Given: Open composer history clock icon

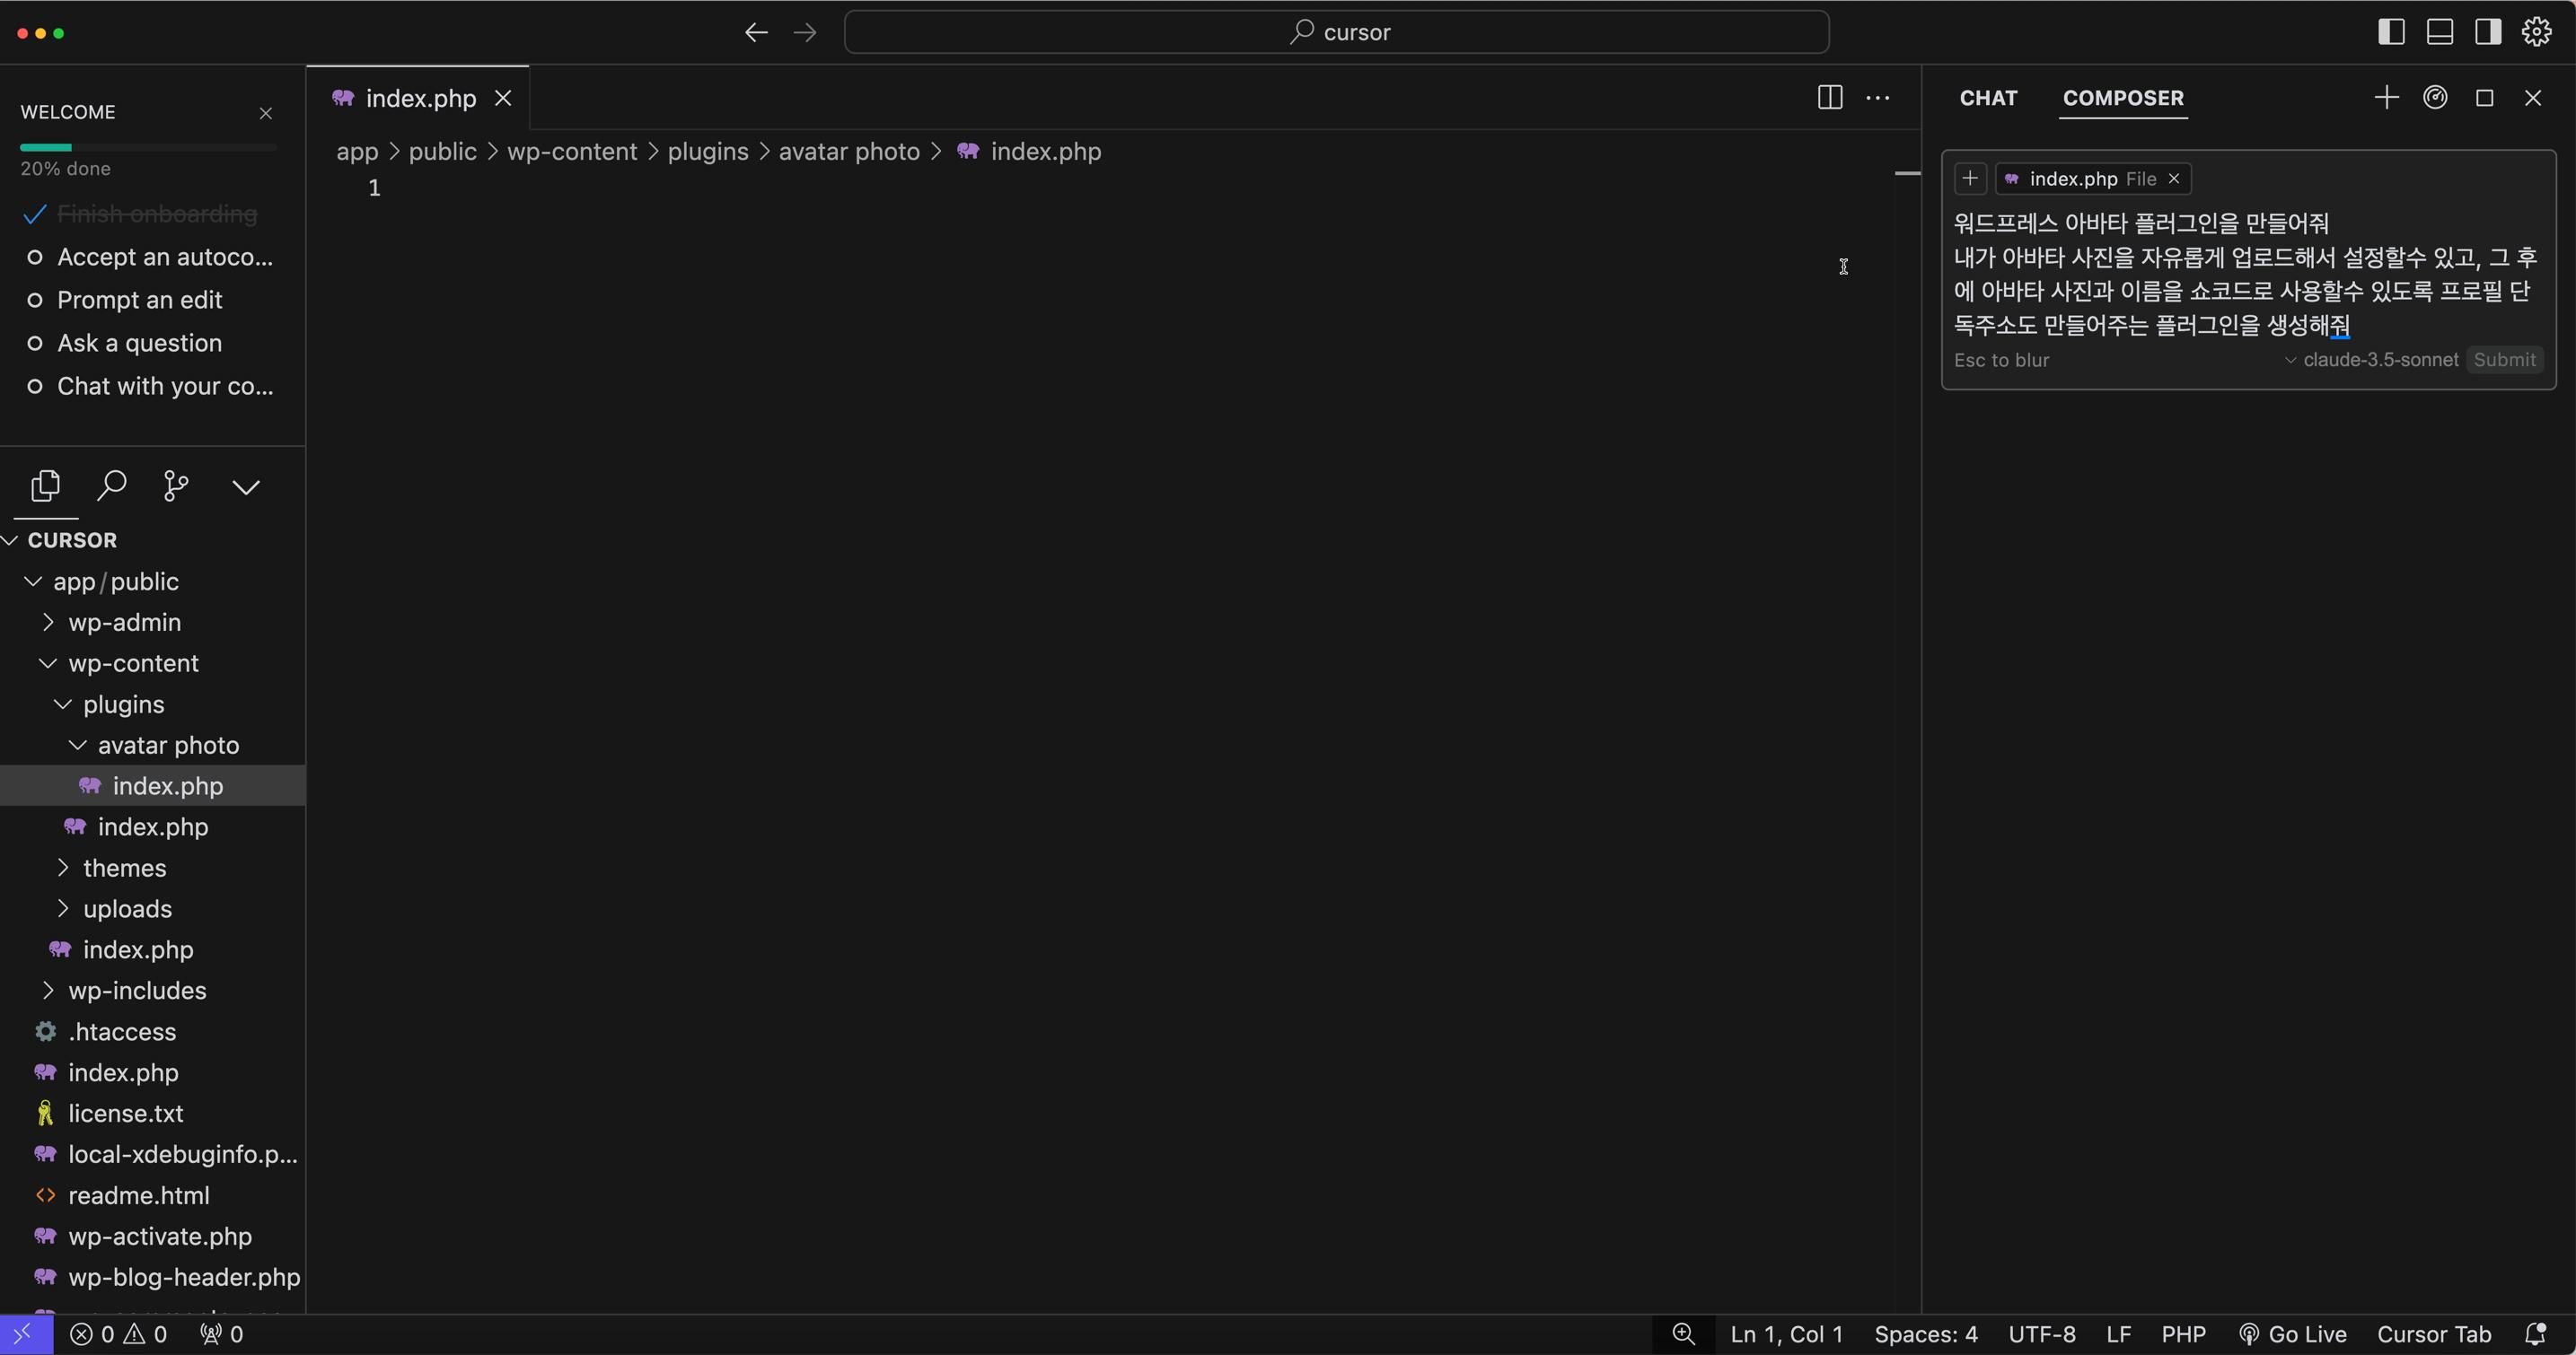Looking at the screenshot, I should pos(2435,98).
